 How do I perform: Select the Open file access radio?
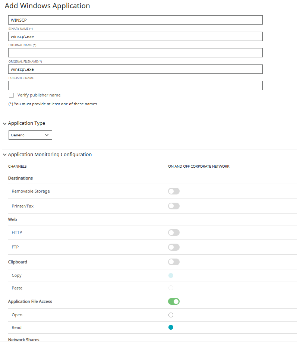[171, 315]
